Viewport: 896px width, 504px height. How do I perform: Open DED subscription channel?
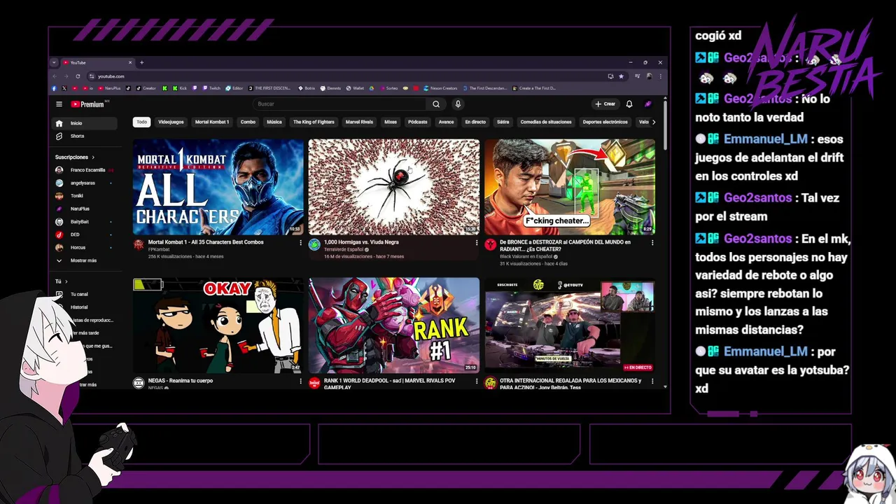pos(86,234)
